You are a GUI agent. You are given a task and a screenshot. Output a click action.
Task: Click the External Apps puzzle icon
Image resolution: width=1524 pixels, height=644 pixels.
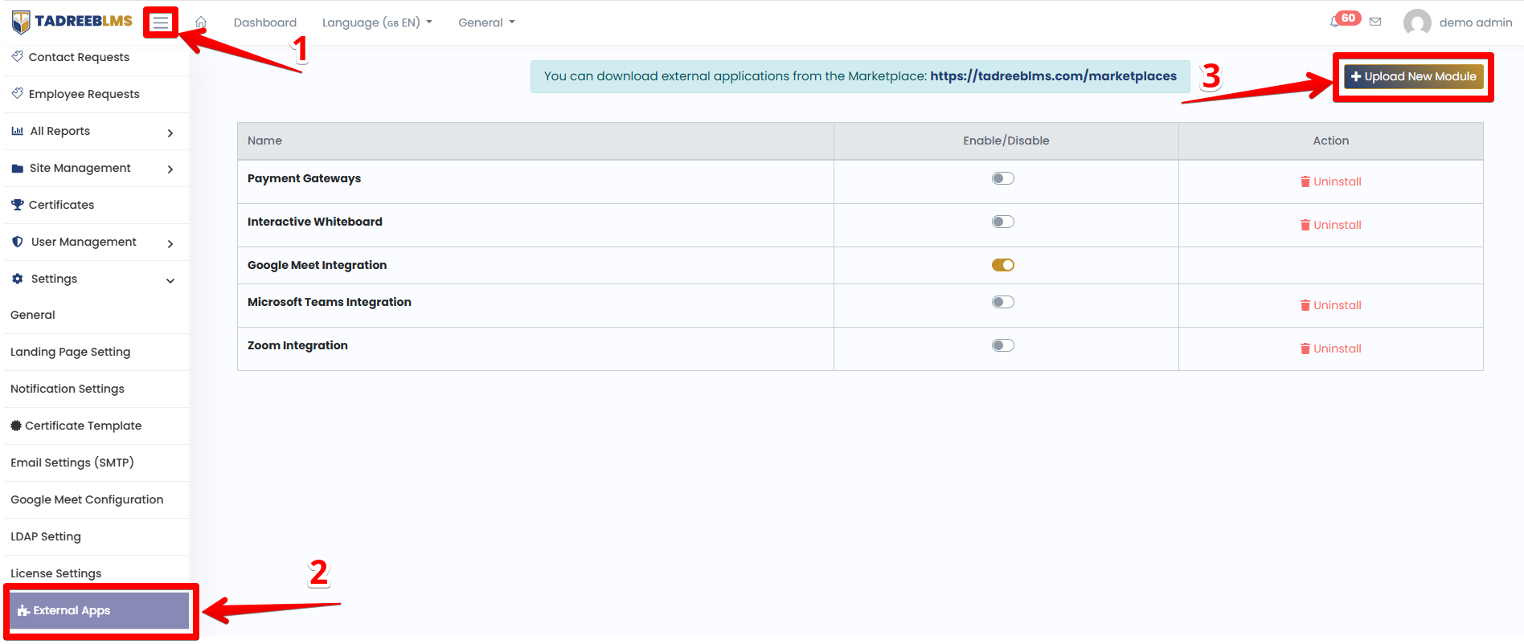click(24, 610)
